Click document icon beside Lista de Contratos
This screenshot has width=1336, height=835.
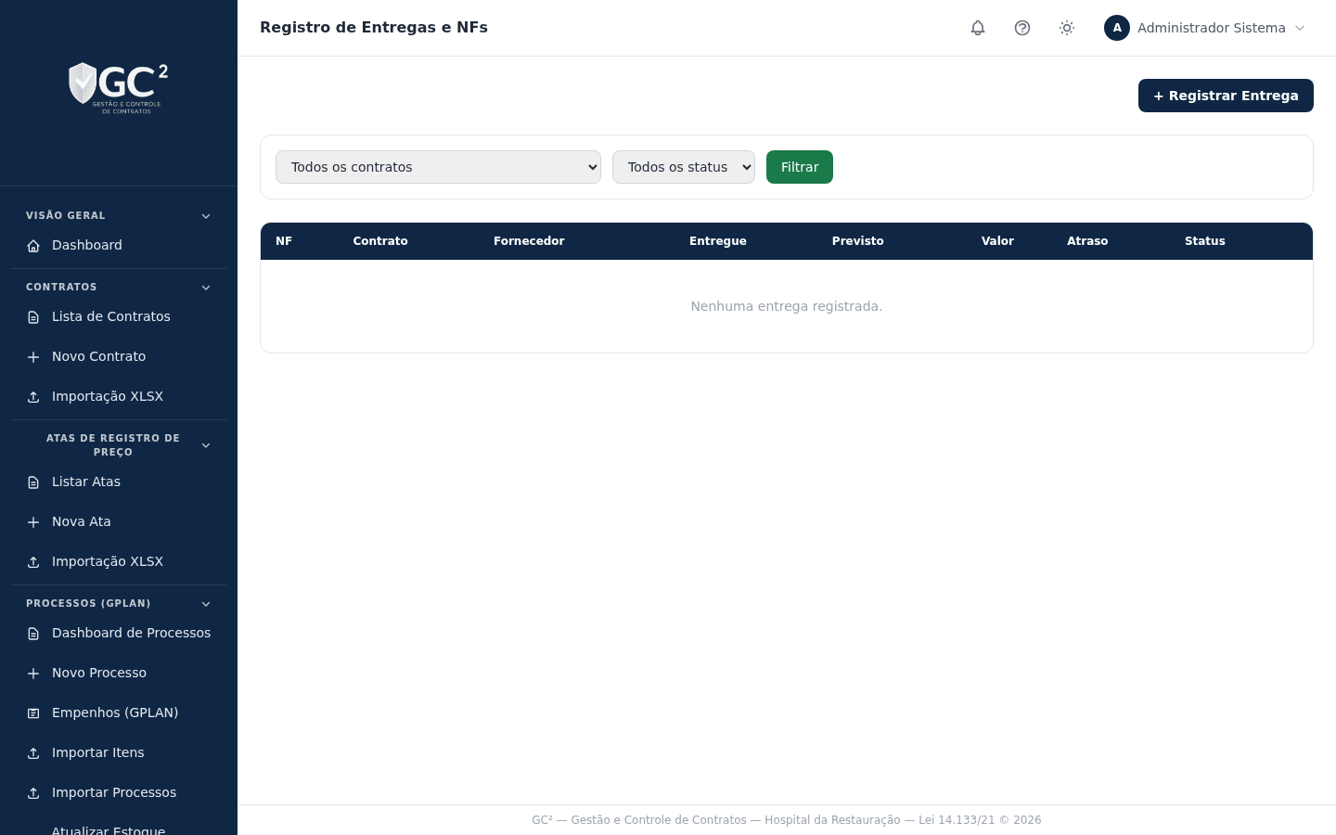(33, 317)
